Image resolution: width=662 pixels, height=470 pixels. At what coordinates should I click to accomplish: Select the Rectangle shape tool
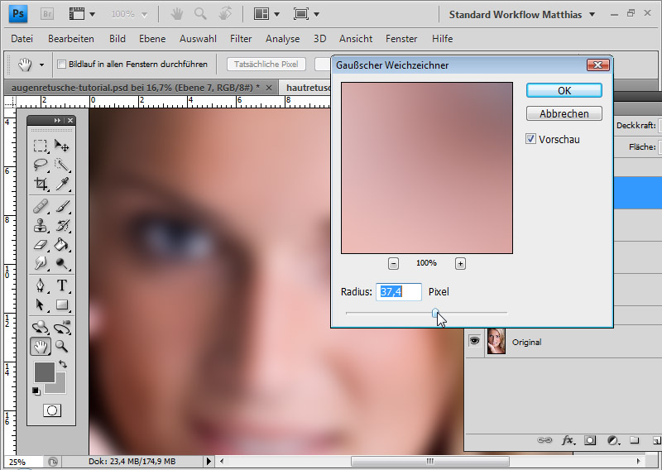point(61,305)
